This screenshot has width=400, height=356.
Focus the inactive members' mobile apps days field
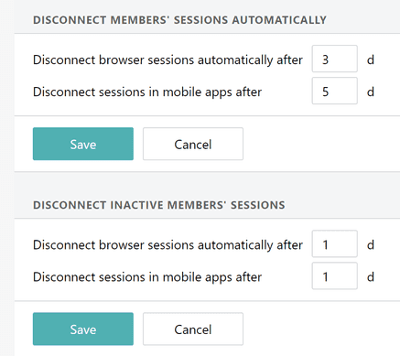(334, 276)
